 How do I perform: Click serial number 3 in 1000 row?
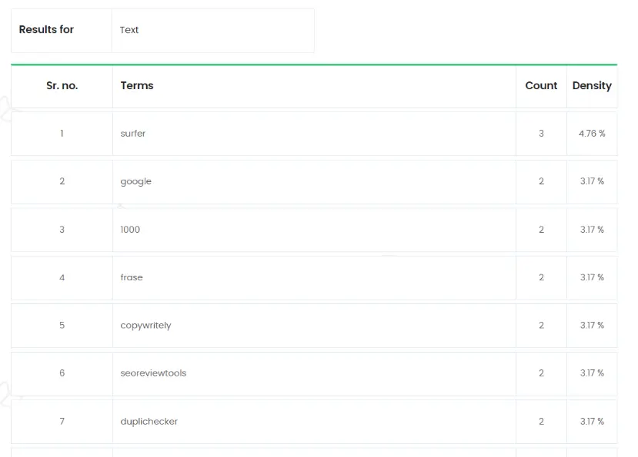(62, 230)
